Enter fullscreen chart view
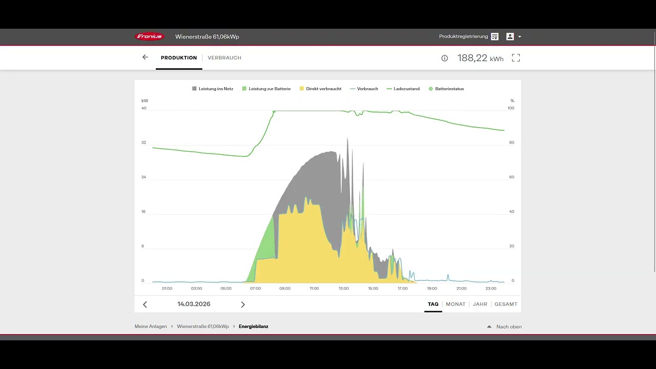The height and width of the screenshot is (369, 656). click(516, 58)
